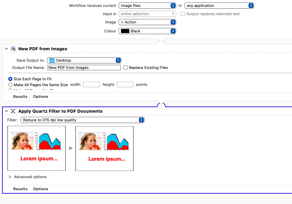Open the Image 'Action' dropdown
292x204 pixels.
[147, 22]
